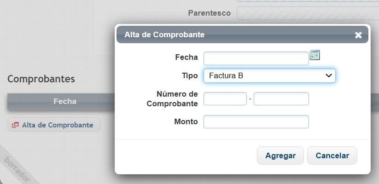Close the Alta de Comprobante dialog
Viewport: 379px width, 184px height.
[358, 35]
